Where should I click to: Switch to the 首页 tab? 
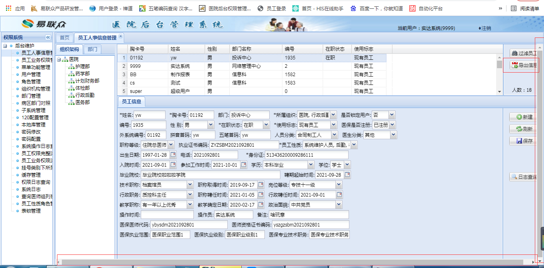65,38
